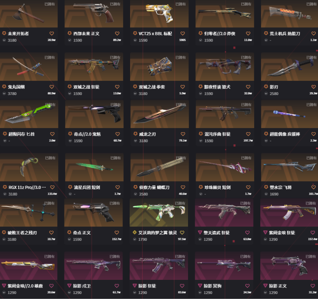Click the tier icon next to 双城之战 拳套
This screenshot has width=318, height=299.
coord(135,87)
